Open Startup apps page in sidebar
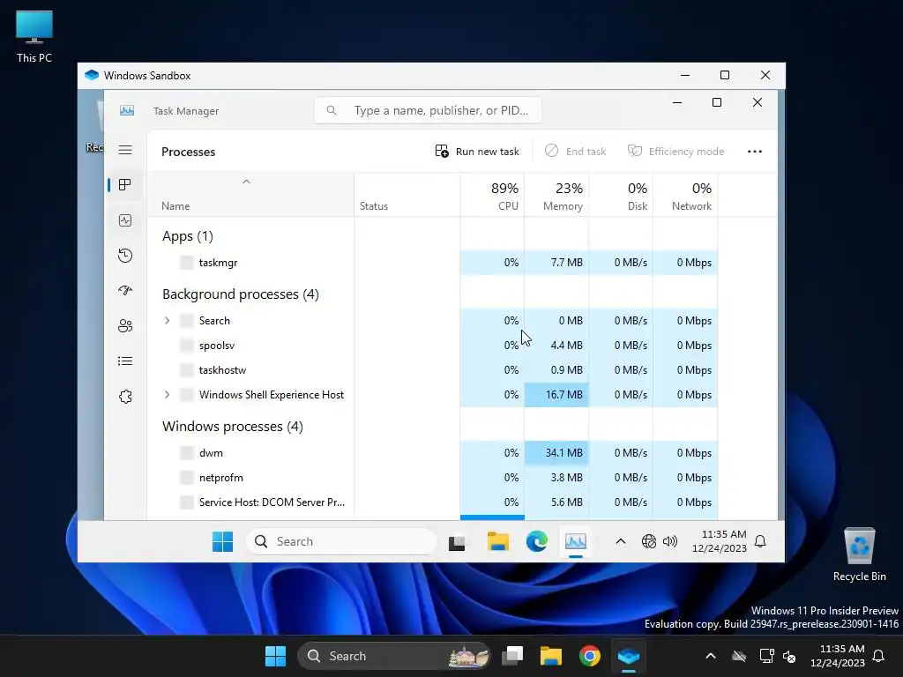The height and width of the screenshot is (677, 903). coord(125,291)
